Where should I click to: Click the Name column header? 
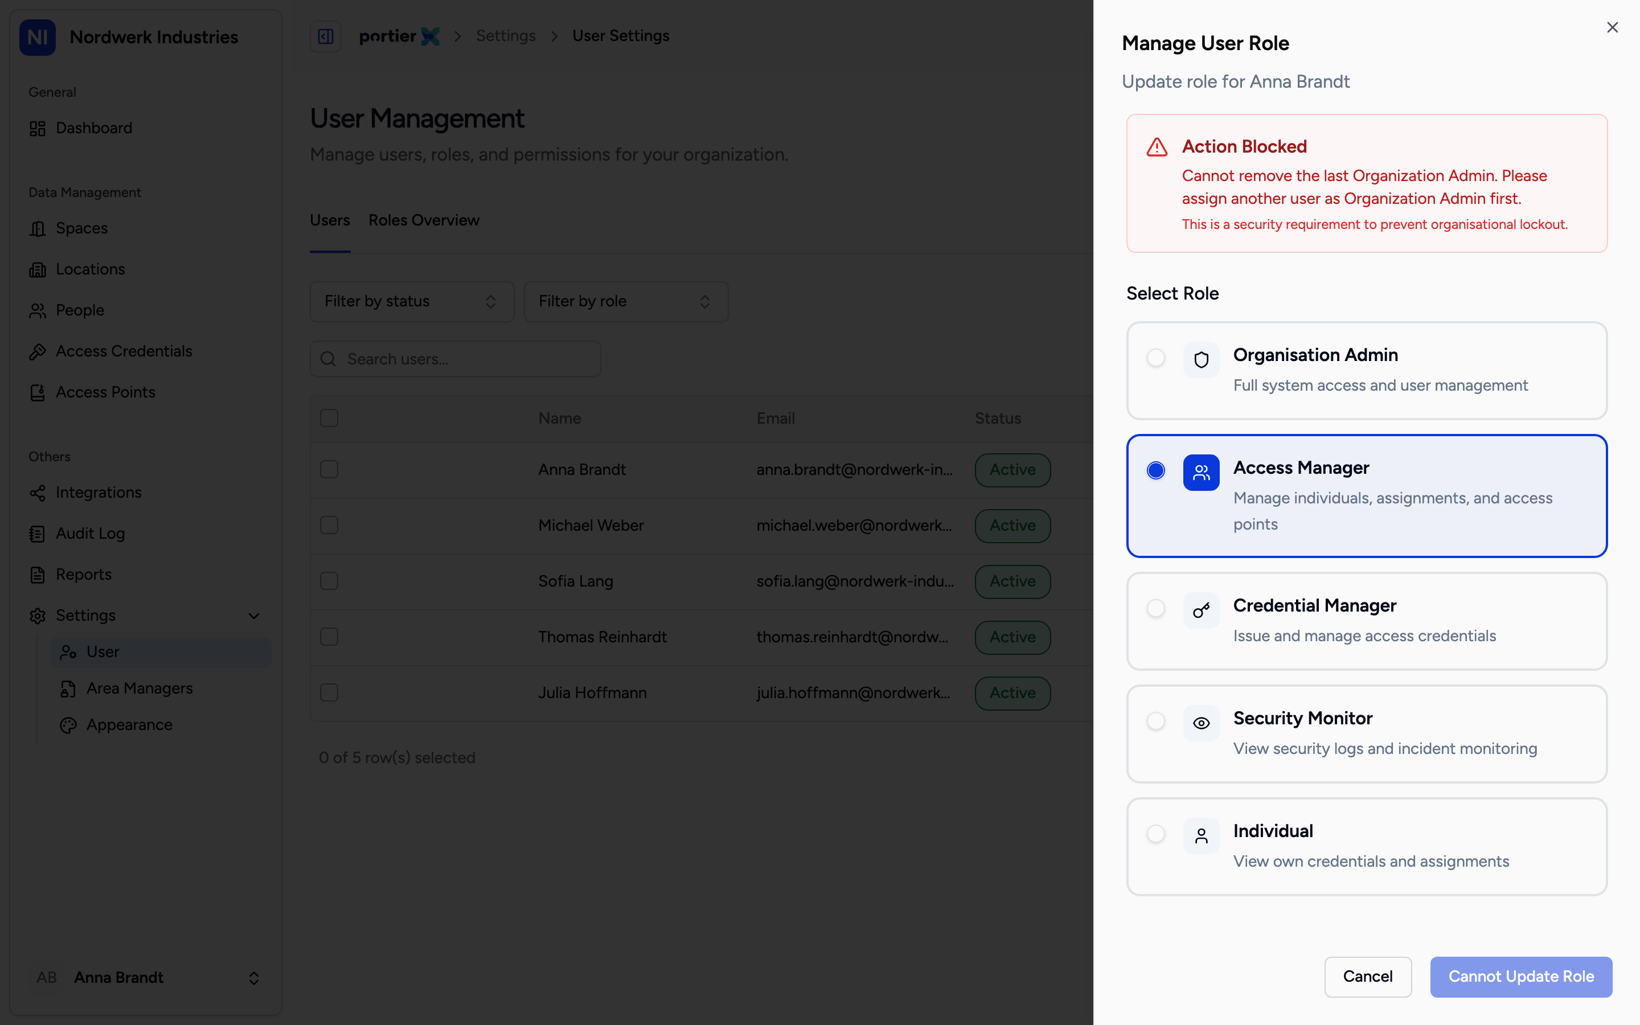(x=559, y=419)
